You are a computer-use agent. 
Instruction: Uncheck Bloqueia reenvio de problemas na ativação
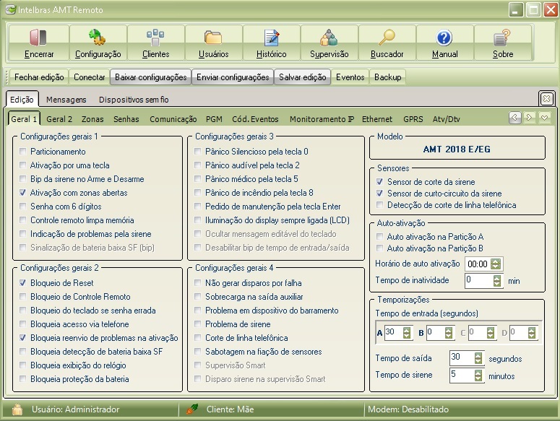click(23, 337)
